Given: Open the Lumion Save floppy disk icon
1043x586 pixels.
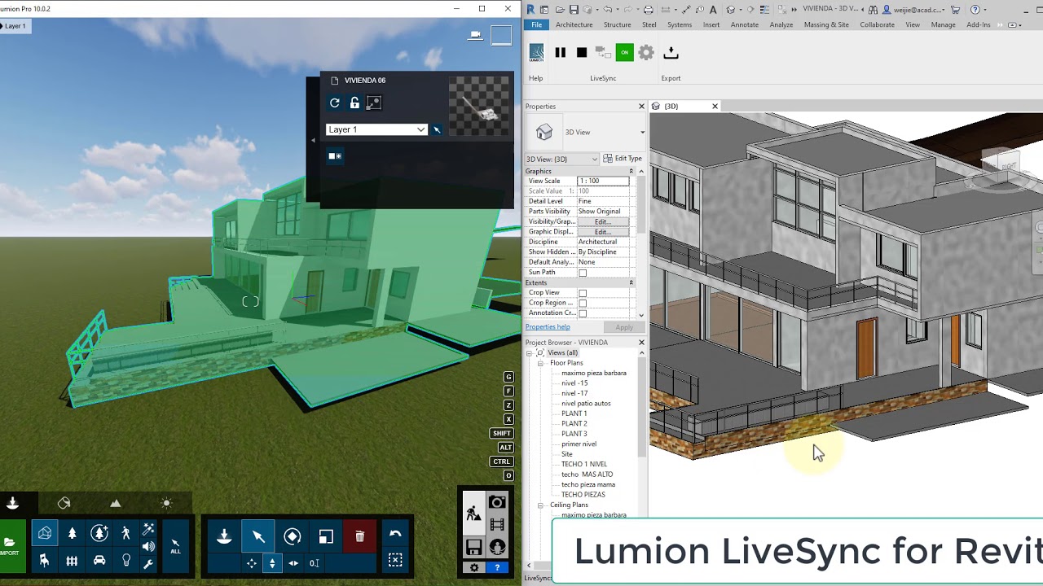Looking at the screenshot, I should click(474, 546).
